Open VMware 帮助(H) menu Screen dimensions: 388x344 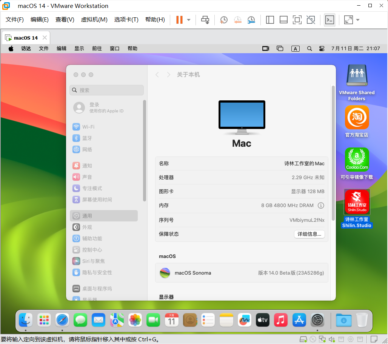coord(155,20)
